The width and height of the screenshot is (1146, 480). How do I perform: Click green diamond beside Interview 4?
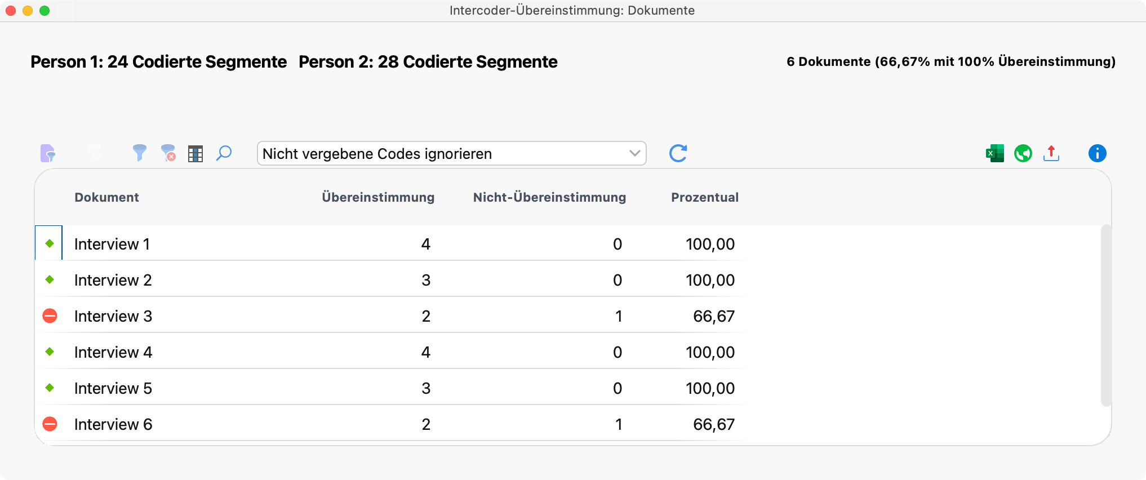pos(50,352)
